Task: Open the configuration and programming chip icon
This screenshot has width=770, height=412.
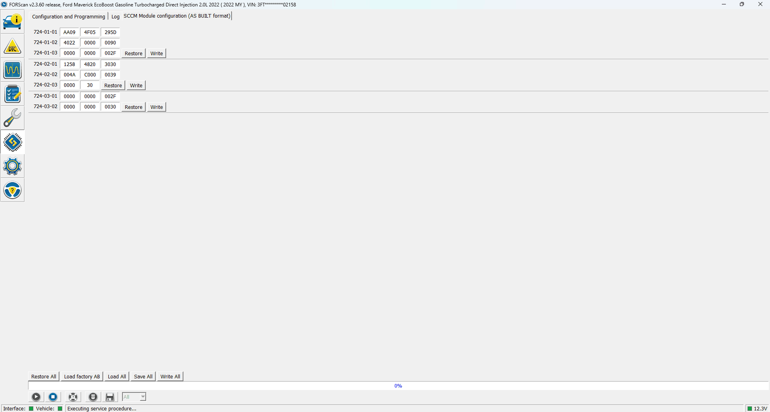Action: click(12, 142)
